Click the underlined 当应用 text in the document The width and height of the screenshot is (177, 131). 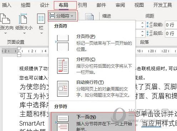coord(152,123)
